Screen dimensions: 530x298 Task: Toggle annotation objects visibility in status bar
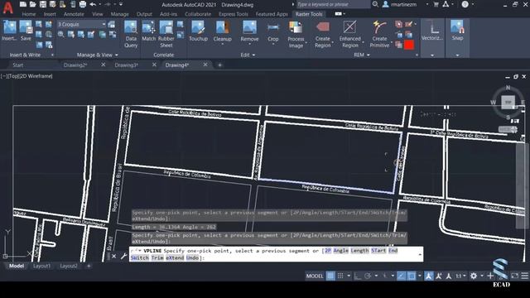click(x=429, y=276)
